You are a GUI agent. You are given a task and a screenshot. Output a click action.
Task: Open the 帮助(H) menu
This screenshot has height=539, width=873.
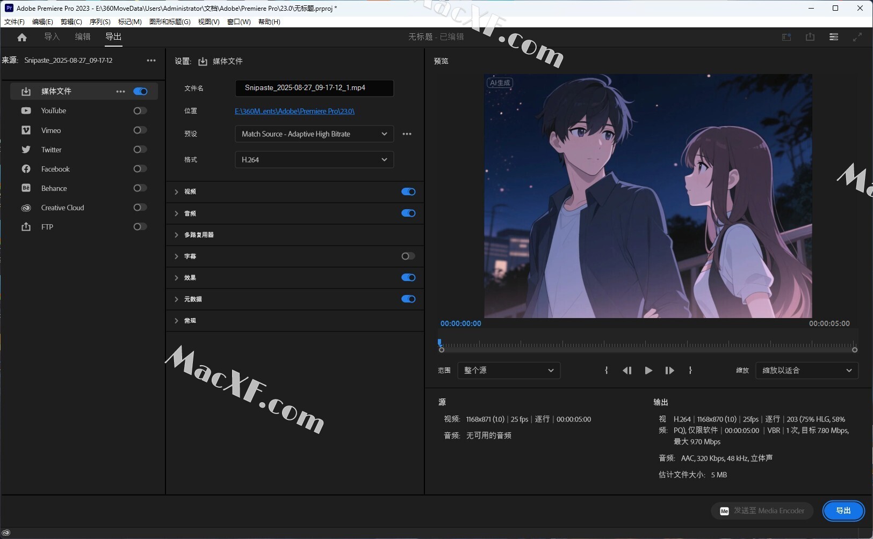pos(269,22)
